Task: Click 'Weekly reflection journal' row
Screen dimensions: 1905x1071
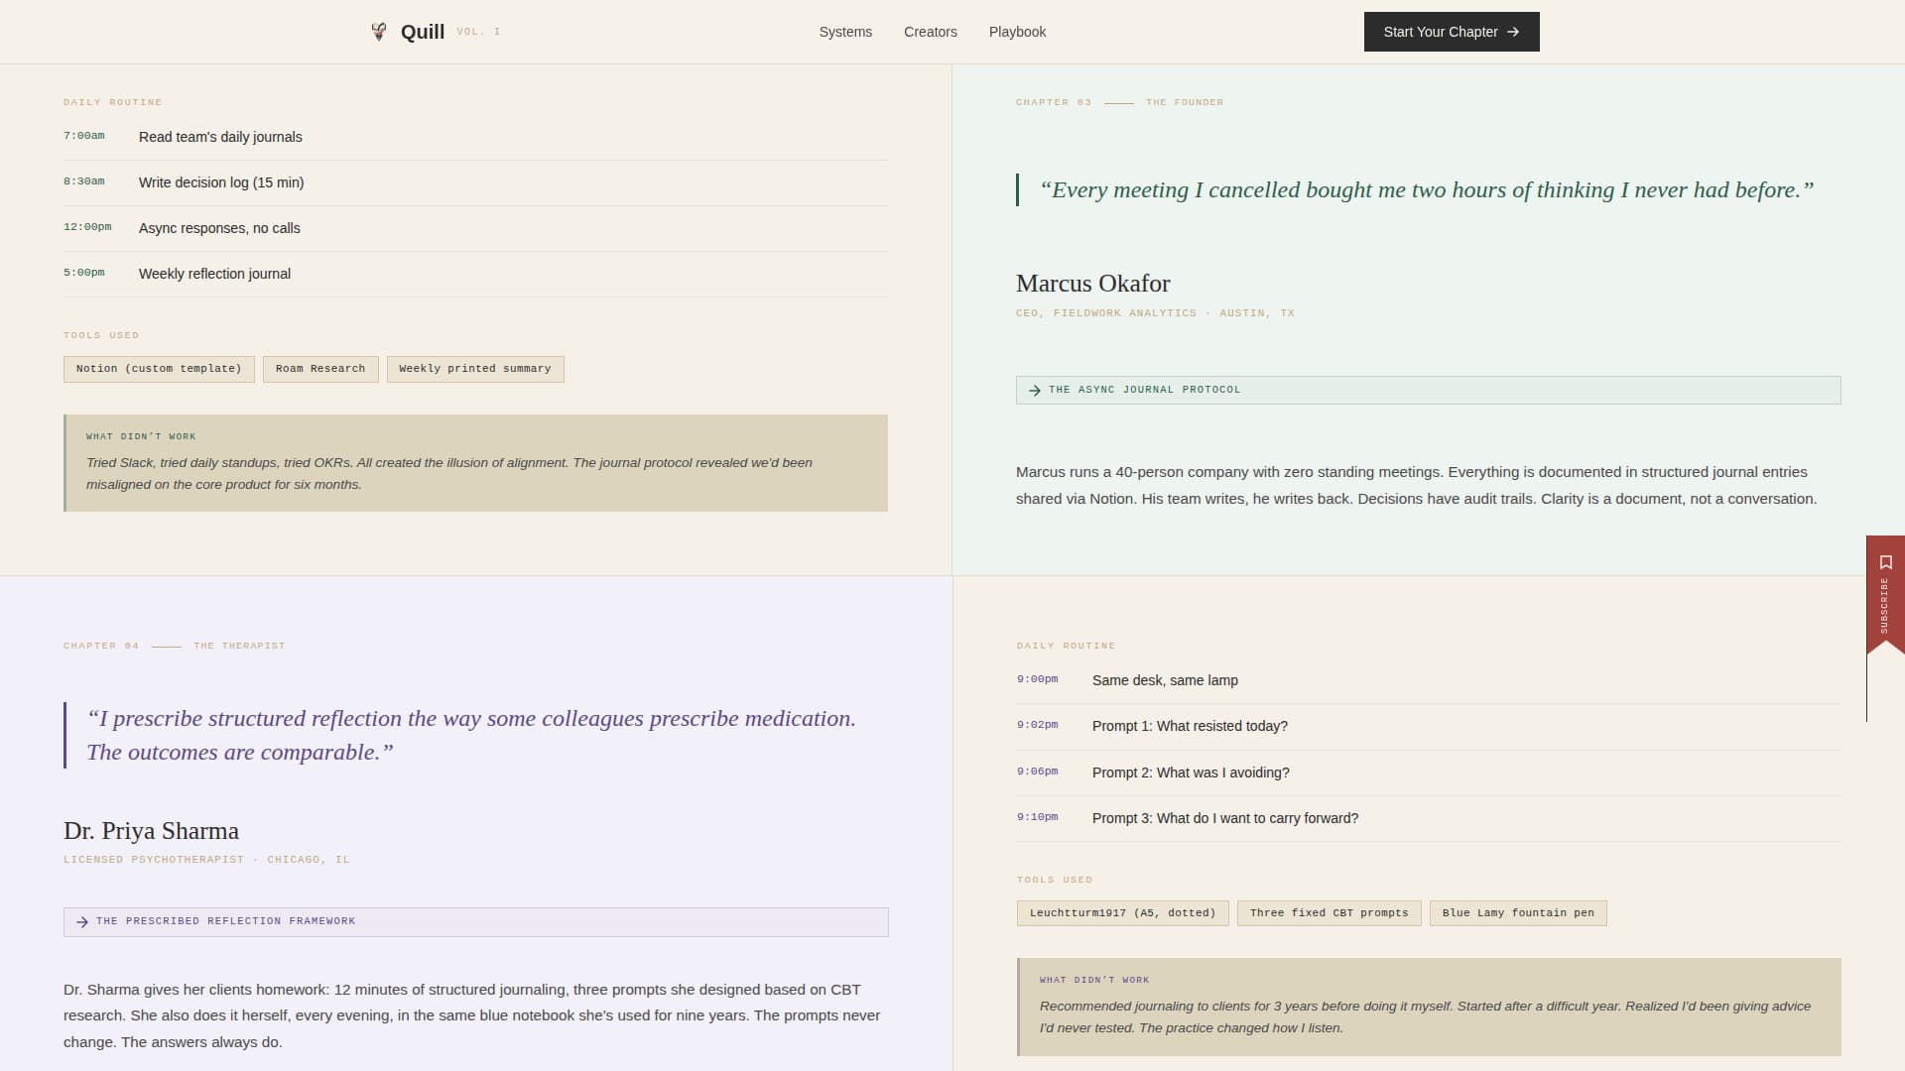Action: [475, 274]
